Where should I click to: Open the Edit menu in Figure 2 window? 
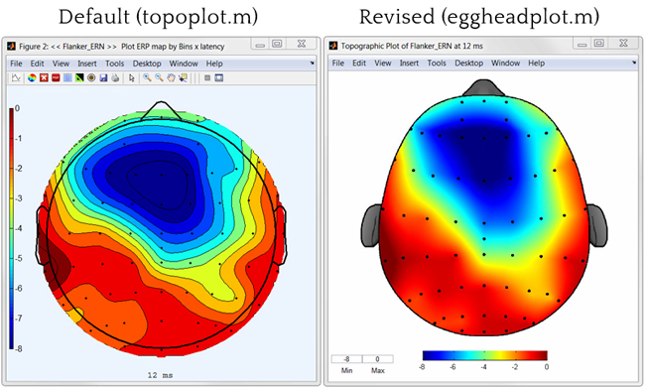37,64
